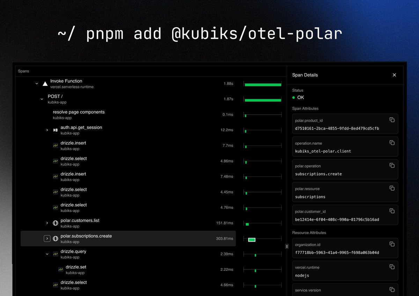Select the drizzle.query span name
This screenshot has width=419, height=296.
(x=73, y=251)
